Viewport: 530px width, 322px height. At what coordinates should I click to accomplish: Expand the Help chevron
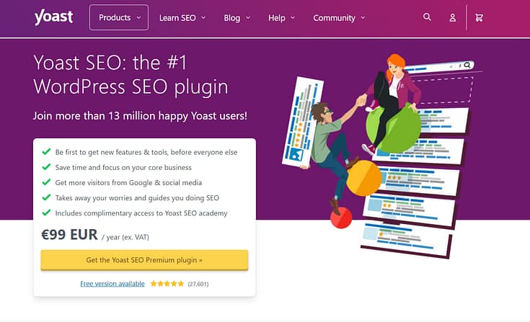tap(293, 17)
